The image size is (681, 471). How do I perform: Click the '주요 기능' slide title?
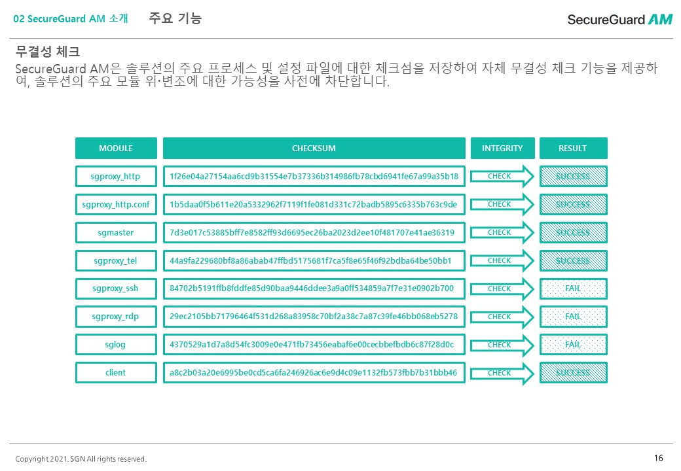pyautogui.click(x=175, y=18)
